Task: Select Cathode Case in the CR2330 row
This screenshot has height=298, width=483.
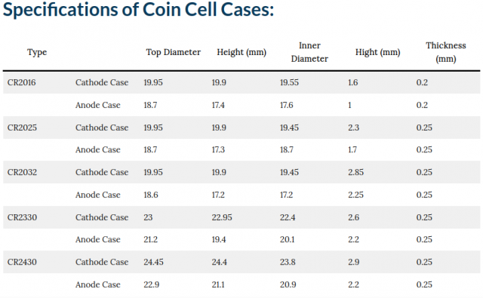Action: pyautogui.click(x=102, y=217)
